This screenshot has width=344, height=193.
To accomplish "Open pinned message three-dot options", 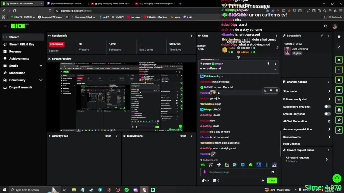I will (x=275, y=64).
